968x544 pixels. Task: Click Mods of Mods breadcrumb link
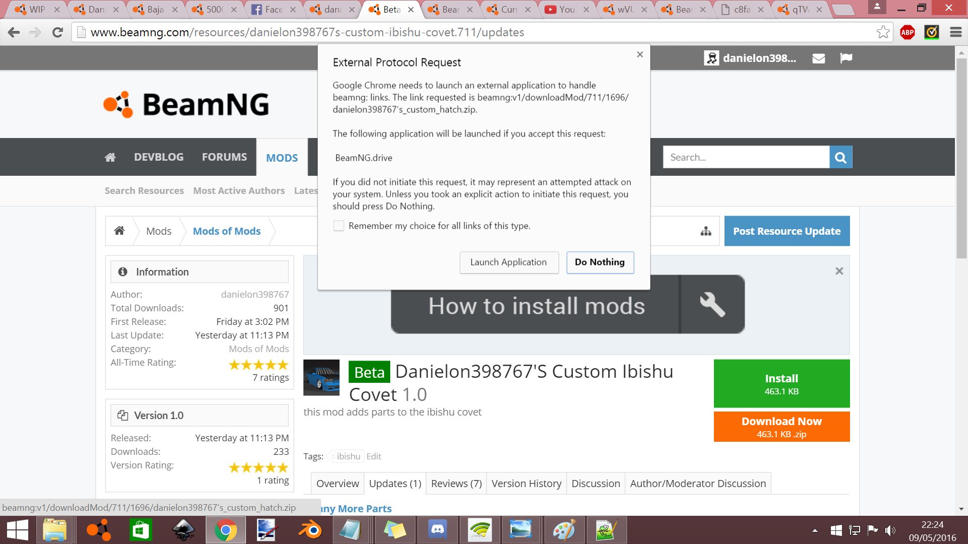(227, 231)
